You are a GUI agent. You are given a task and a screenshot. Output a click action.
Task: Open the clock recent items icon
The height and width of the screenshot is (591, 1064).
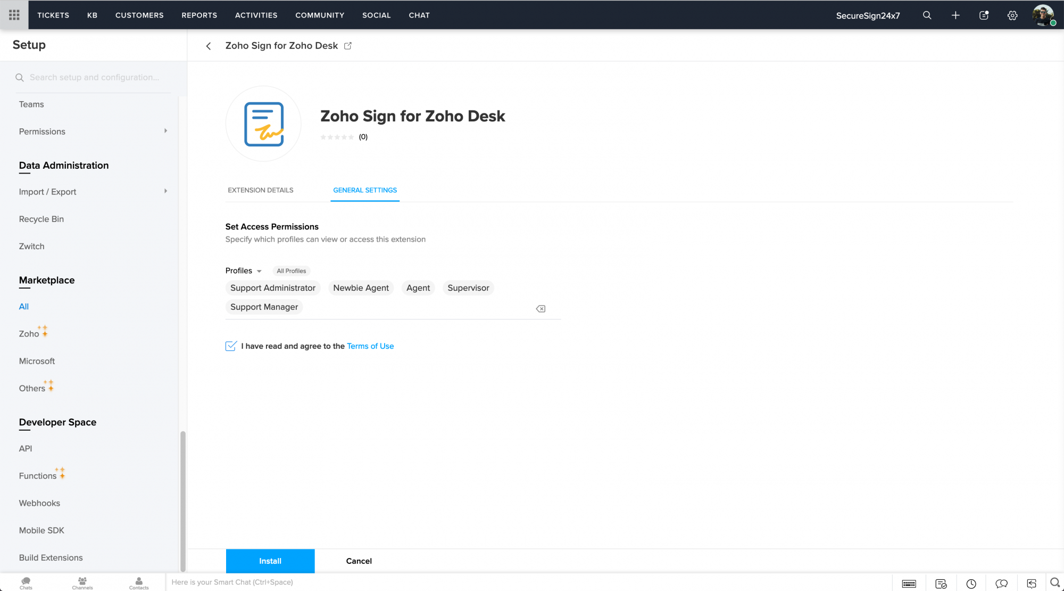(971, 584)
